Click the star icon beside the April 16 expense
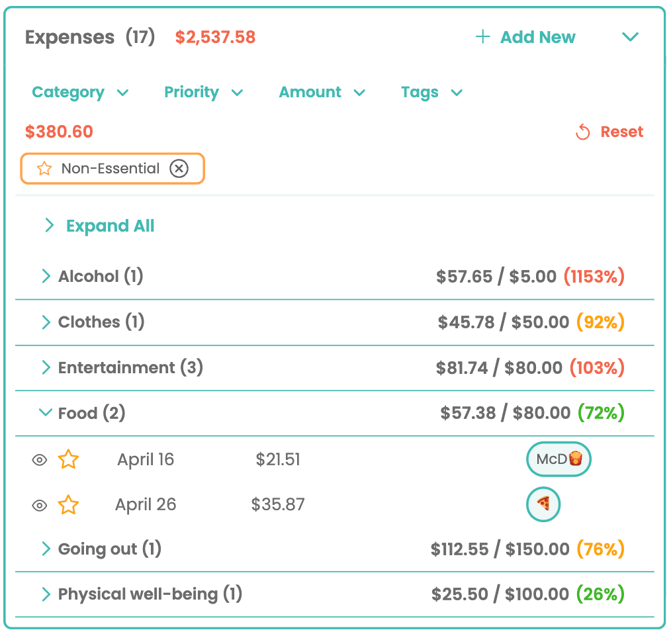Image resolution: width=671 pixels, height=634 pixels. [67, 459]
